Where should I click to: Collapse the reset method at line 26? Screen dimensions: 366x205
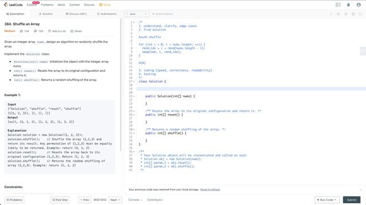pos(134,114)
